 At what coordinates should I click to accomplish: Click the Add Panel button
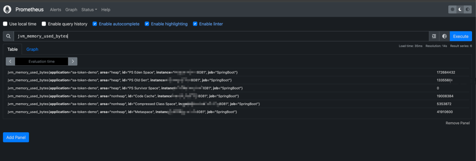16,137
